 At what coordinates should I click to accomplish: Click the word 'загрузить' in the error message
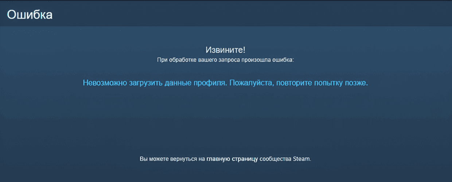(147, 83)
